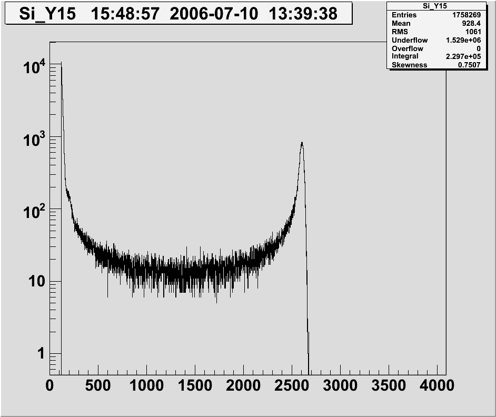Select the x-axis label 3000
The width and height of the screenshot is (496, 417).
[x=341, y=386]
